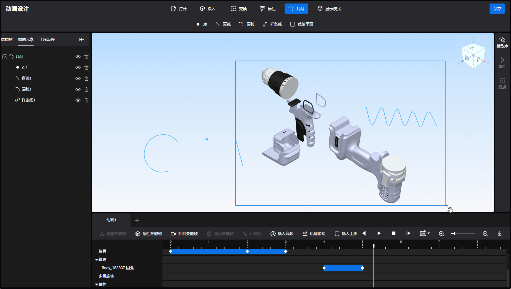This screenshot has height=289, width=511.
Task: Select the 草绘平面 sketch plane tool
Action: pyautogui.click(x=302, y=24)
